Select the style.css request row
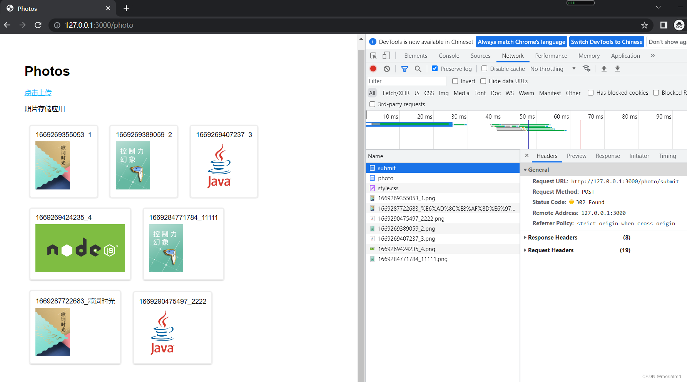This screenshot has height=382, width=687. [x=443, y=188]
